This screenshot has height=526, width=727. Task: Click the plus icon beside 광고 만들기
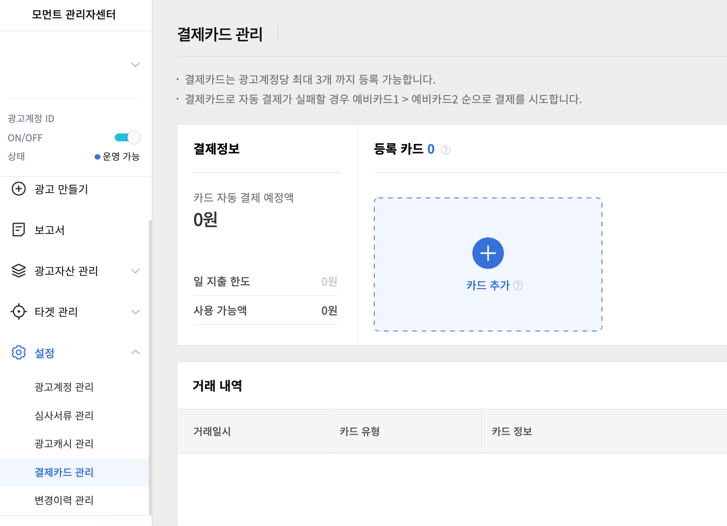pyautogui.click(x=19, y=189)
